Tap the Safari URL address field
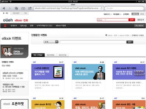146x109 pixels. 69,8
